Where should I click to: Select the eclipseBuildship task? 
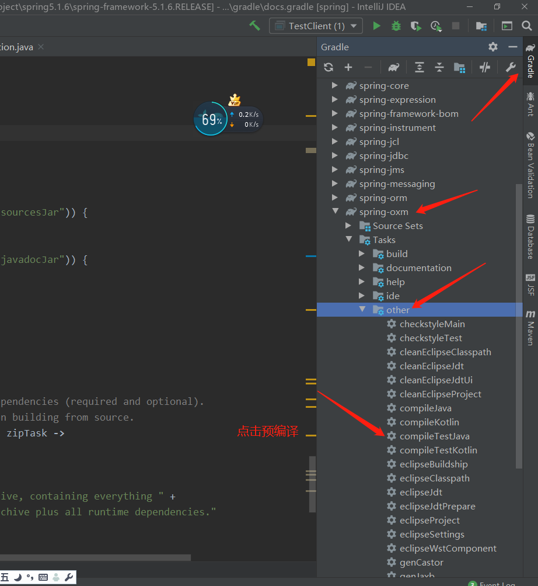pos(434,464)
